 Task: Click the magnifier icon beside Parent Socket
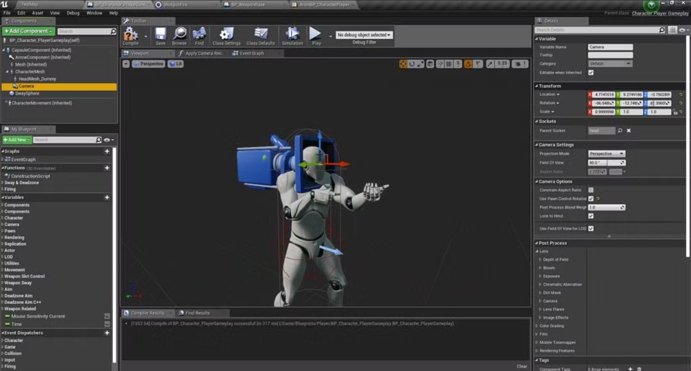click(620, 130)
